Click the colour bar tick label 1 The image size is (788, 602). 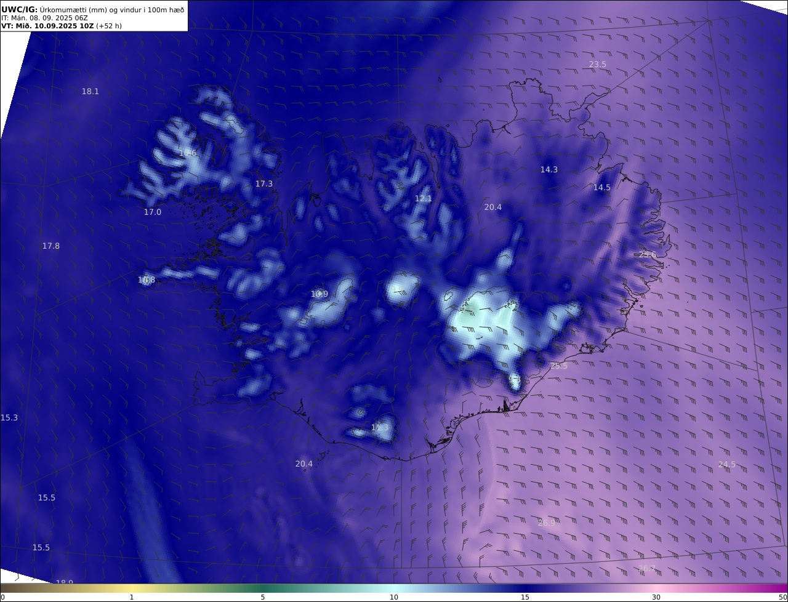[132, 597]
